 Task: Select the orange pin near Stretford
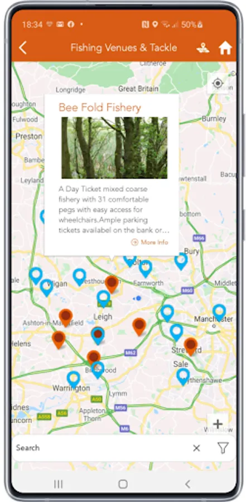[x=191, y=346]
